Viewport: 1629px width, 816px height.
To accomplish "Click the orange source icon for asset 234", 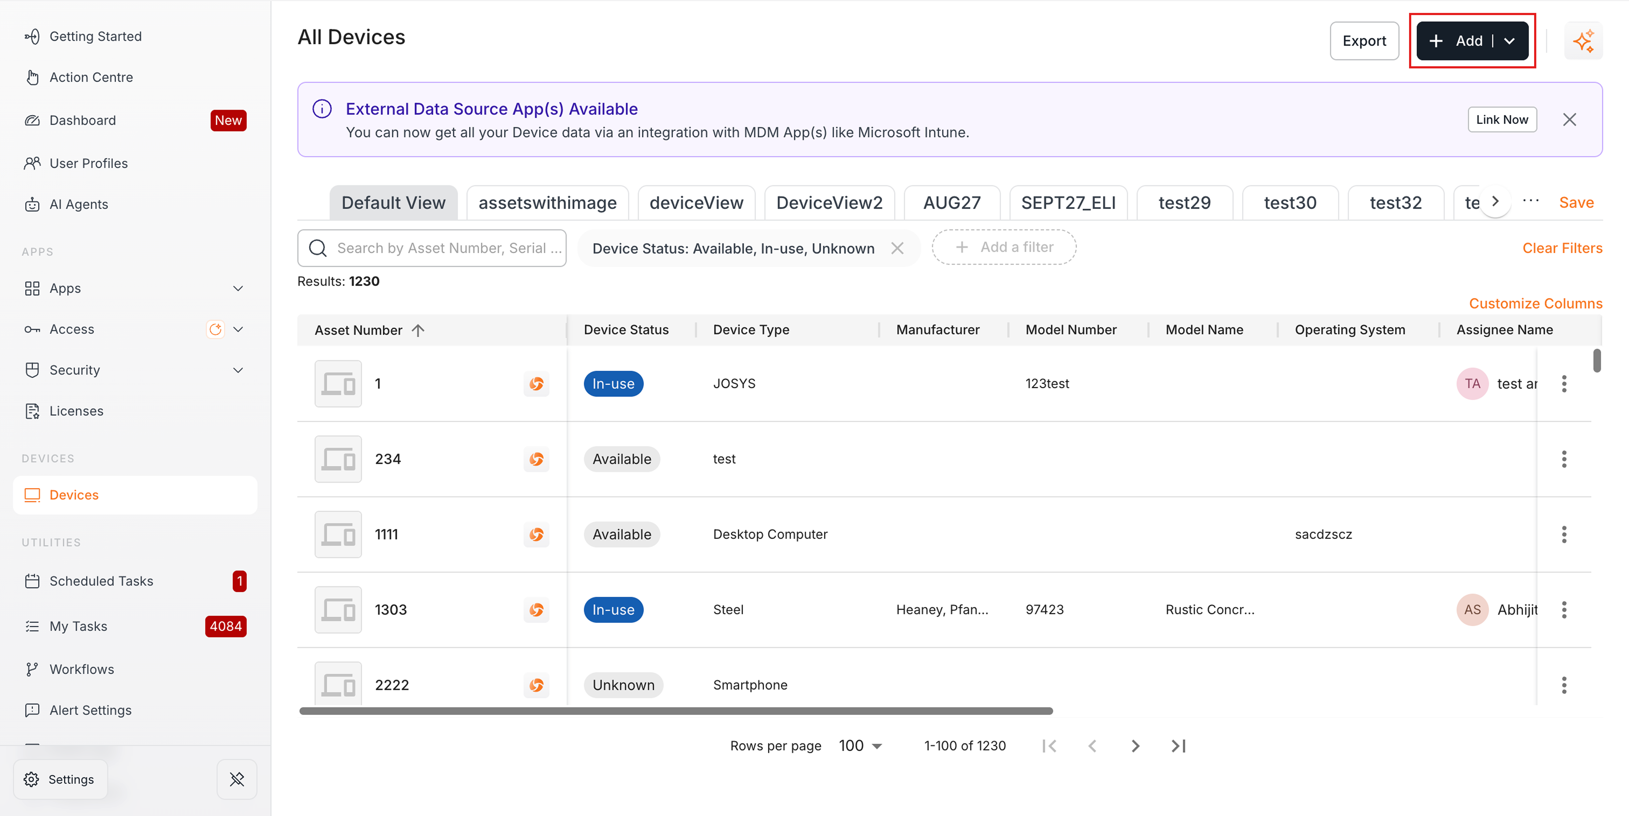I will 536,459.
